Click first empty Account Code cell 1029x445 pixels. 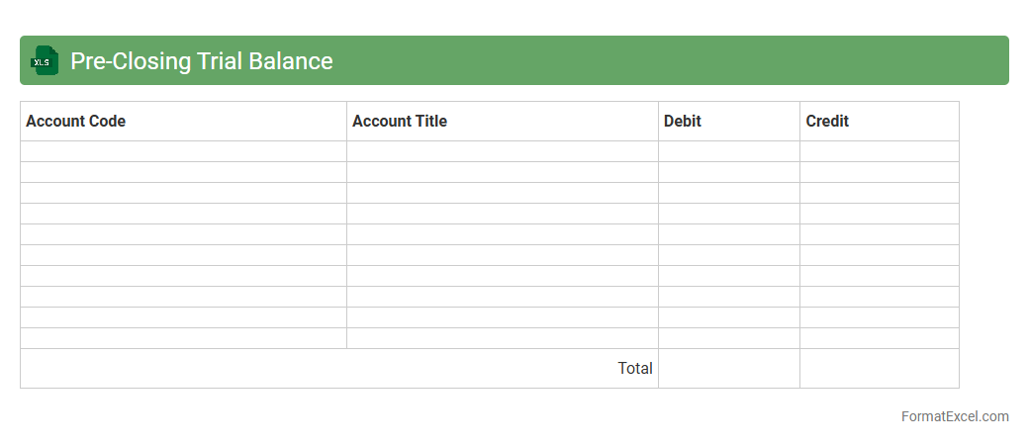(183, 151)
